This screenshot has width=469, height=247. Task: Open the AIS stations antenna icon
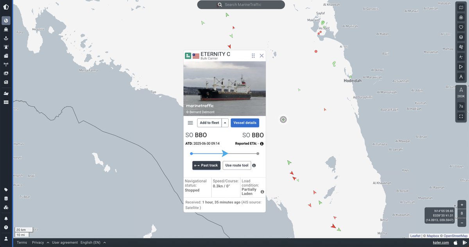(x=6, y=65)
